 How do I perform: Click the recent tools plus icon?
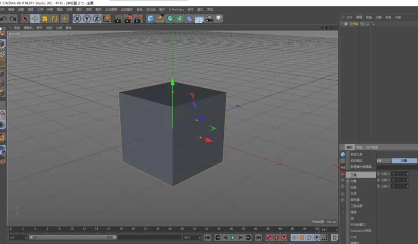[x=64, y=19]
